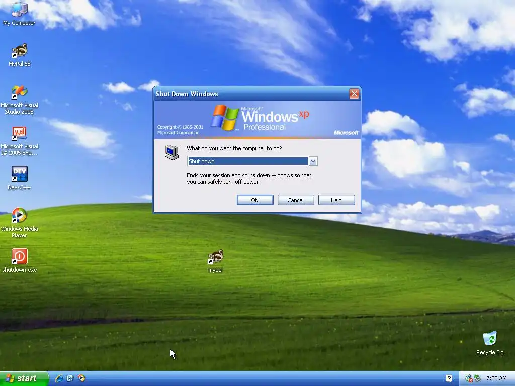515x386 pixels.
Task: Select the Dev-C++ desktop shortcut
Action: pyautogui.click(x=19, y=178)
